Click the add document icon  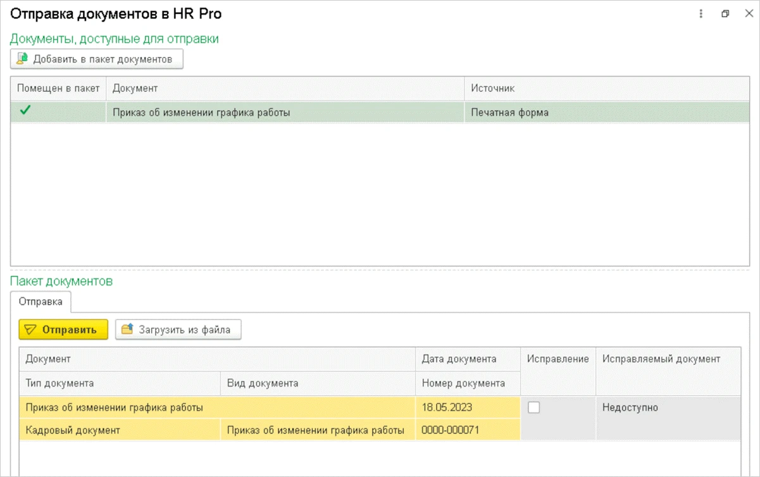click(x=22, y=59)
